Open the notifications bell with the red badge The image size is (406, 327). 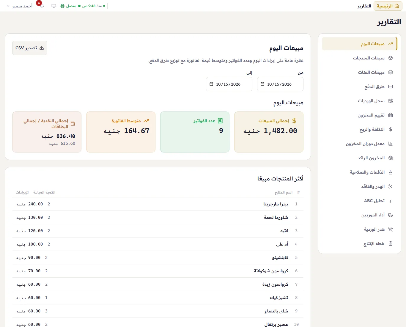point(42,6)
